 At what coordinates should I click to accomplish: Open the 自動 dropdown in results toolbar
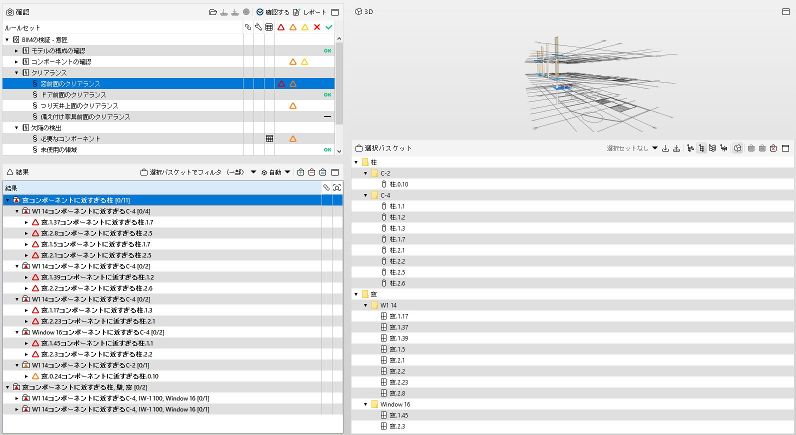click(x=275, y=172)
